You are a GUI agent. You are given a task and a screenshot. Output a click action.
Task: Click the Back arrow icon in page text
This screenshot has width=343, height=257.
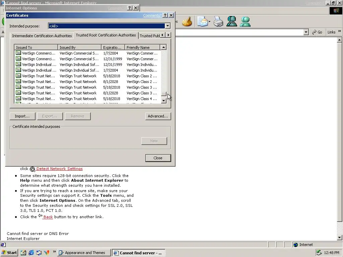pyautogui.click(x=40, y=216)
